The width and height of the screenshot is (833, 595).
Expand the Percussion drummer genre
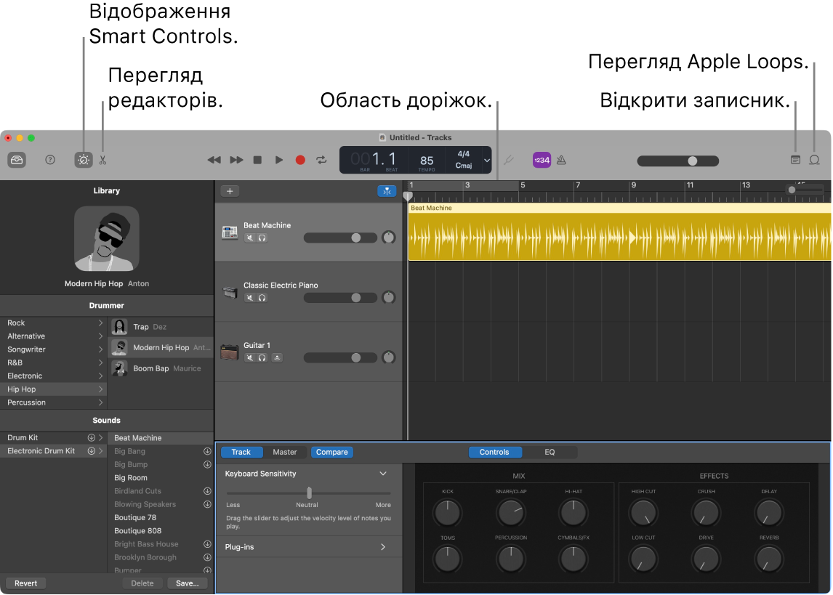click(x=100, y=402)
